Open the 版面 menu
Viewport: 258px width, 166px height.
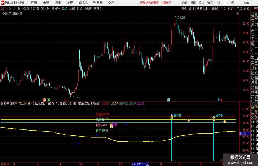click(x=193, y=3)
